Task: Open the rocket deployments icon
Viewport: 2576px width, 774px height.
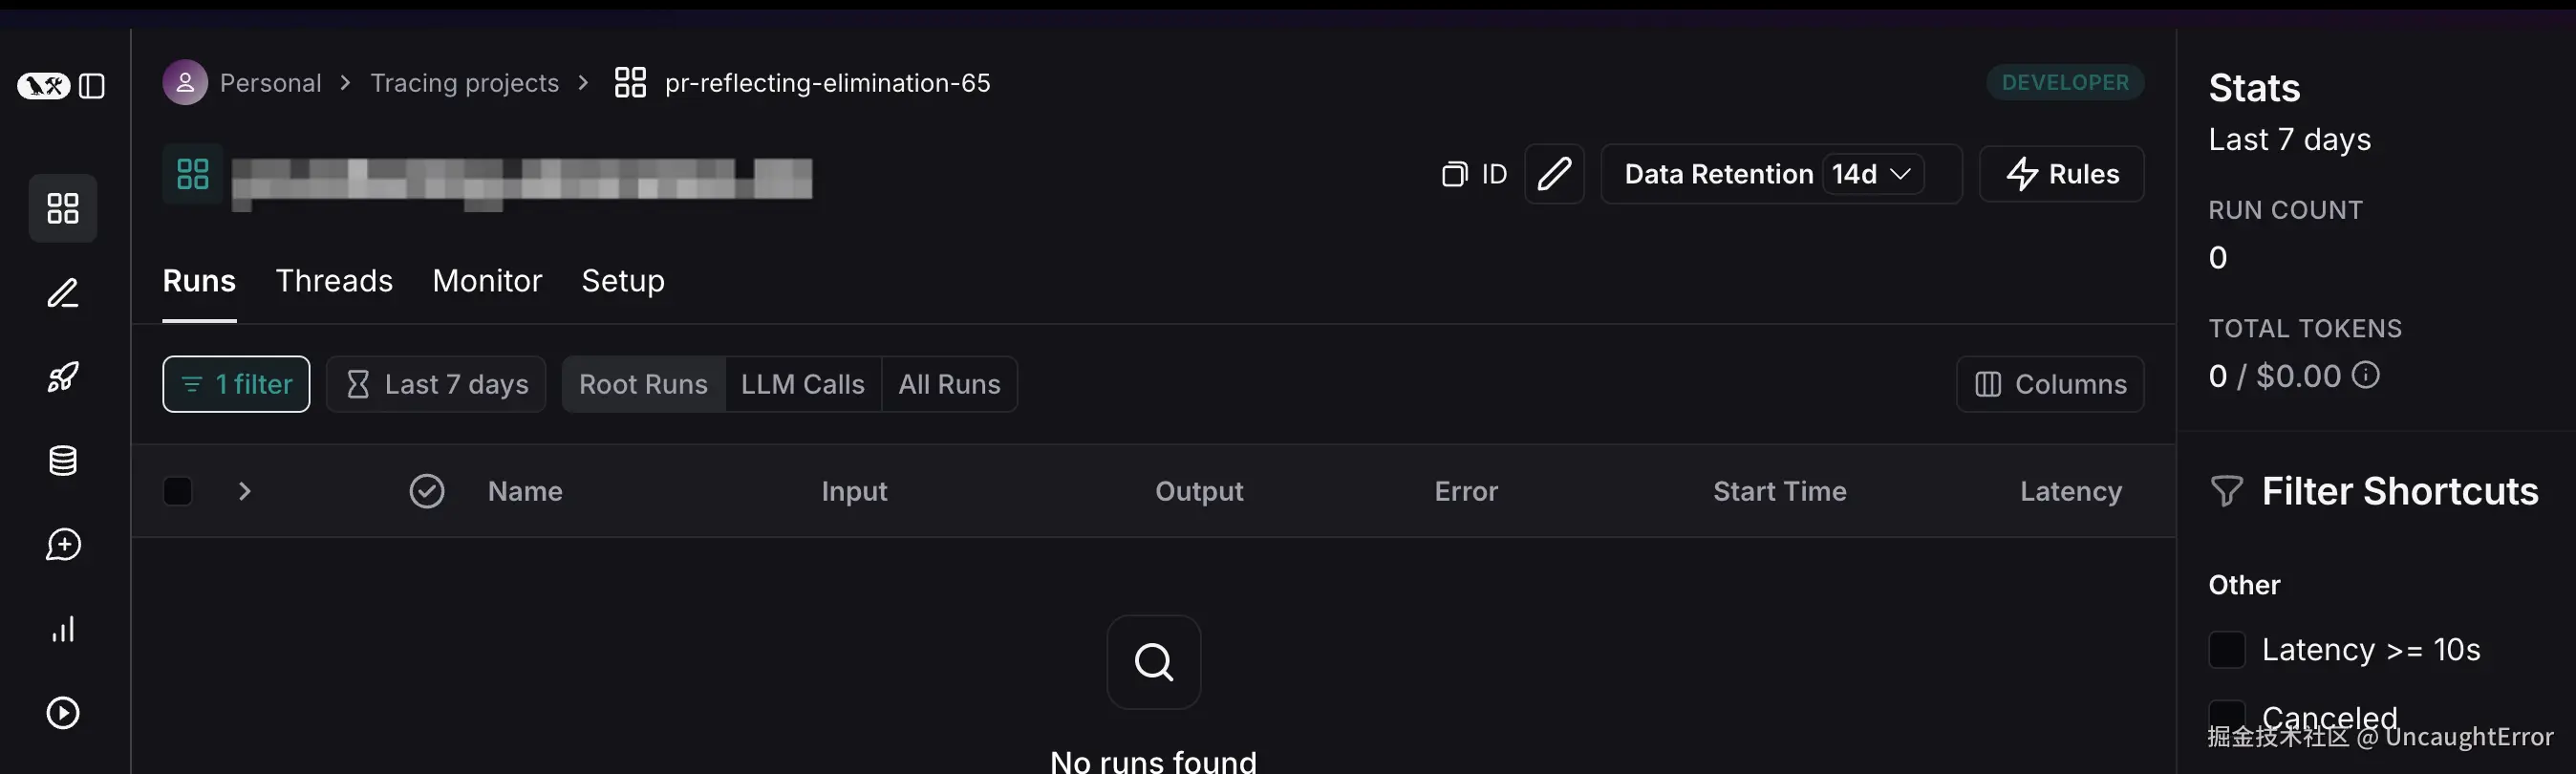Action: [x=63, y=377]
